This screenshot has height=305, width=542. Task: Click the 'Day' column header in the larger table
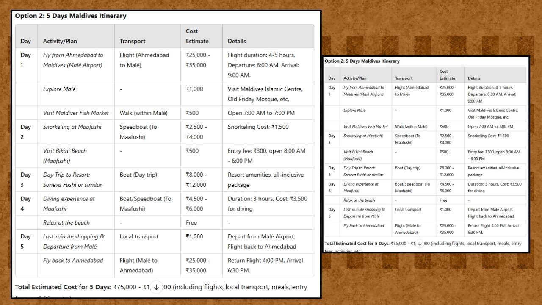pos(26,41)
